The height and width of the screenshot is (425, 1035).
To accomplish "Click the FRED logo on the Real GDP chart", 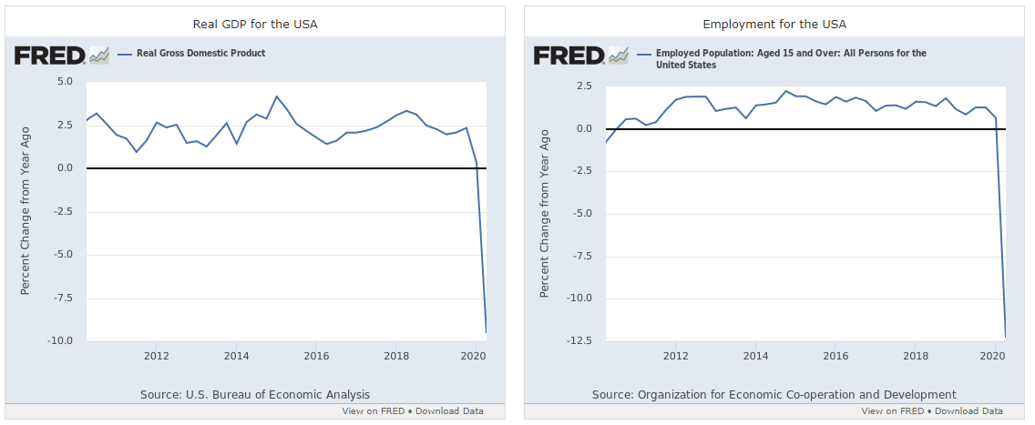I will point(49,55).
